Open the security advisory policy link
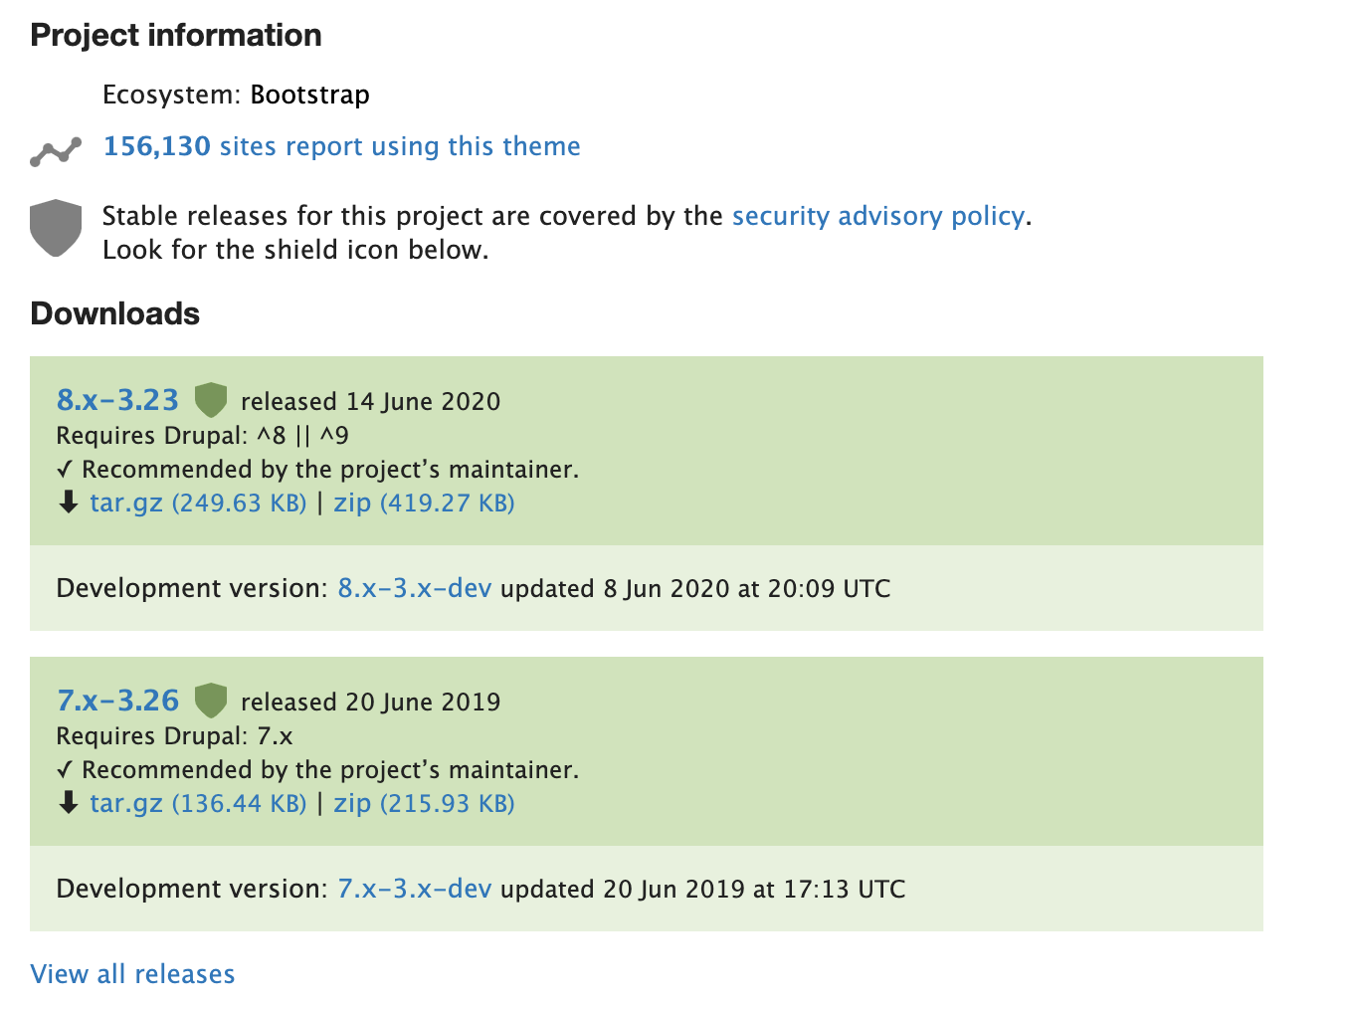The image size is (1345, 1009). point(878,216)
